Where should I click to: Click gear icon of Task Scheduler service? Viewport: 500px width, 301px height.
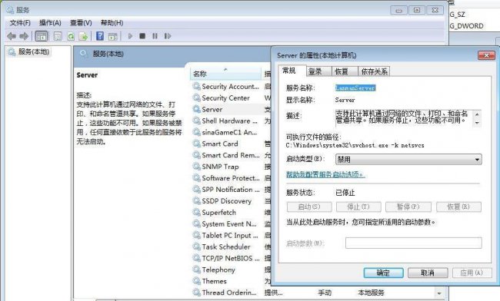(196, 247)
